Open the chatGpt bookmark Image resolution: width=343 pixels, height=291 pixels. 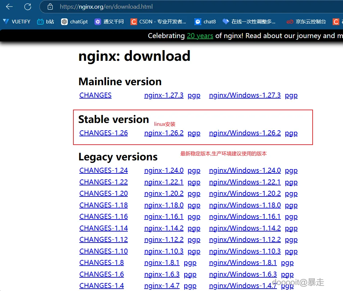tap(74, 22)
